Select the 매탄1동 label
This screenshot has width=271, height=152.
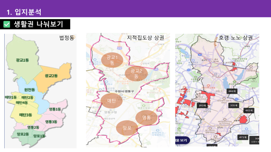click(x=11, y=97)
